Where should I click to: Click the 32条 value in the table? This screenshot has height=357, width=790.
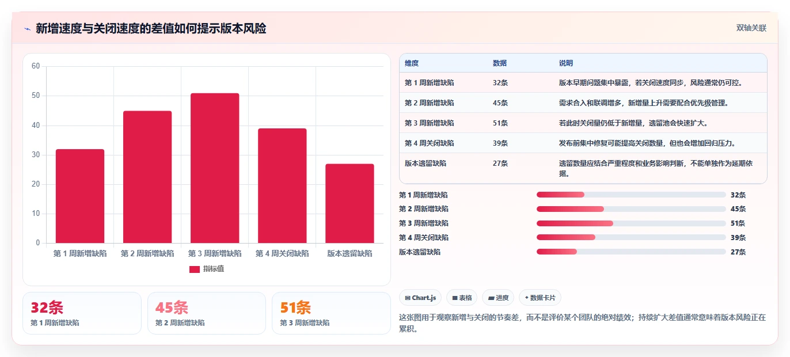pos(500,83)
